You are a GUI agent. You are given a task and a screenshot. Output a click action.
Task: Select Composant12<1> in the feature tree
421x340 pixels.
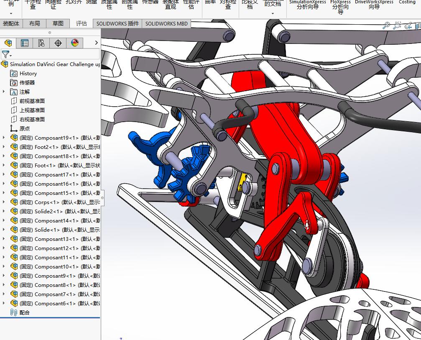tap(55, 248)
